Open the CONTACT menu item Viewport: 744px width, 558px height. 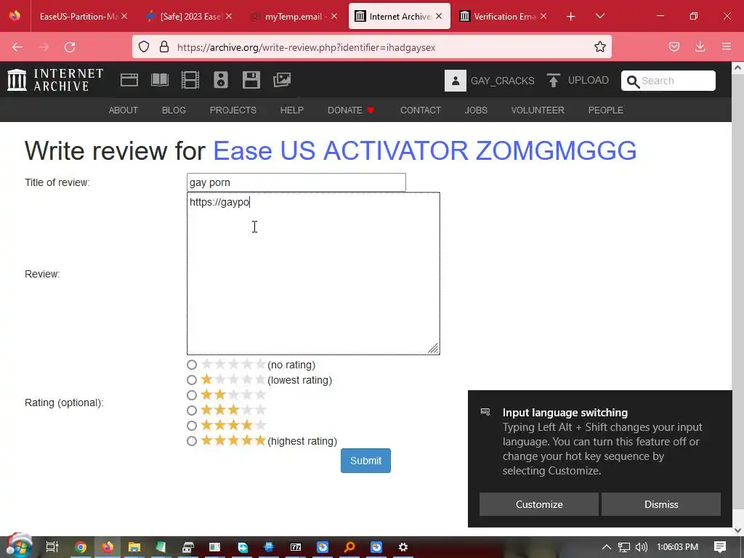[421, 110]
